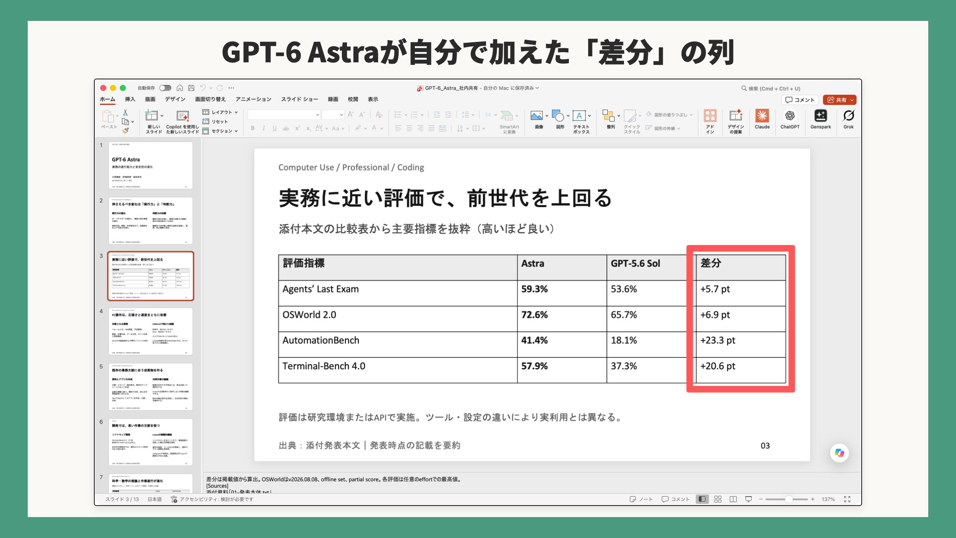956x538 pixels.
Task: Expand the new slide dropdown arrow
Action: [x=162, y=116]
